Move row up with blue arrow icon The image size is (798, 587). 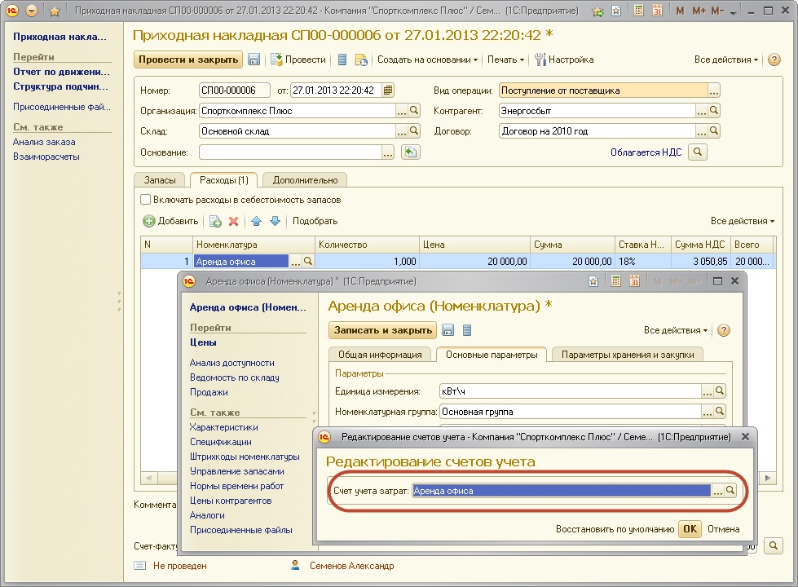256,221
